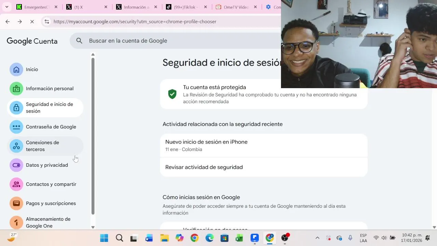
Task: Stop loading the page with the X button
Action: [x=32, y=22]
